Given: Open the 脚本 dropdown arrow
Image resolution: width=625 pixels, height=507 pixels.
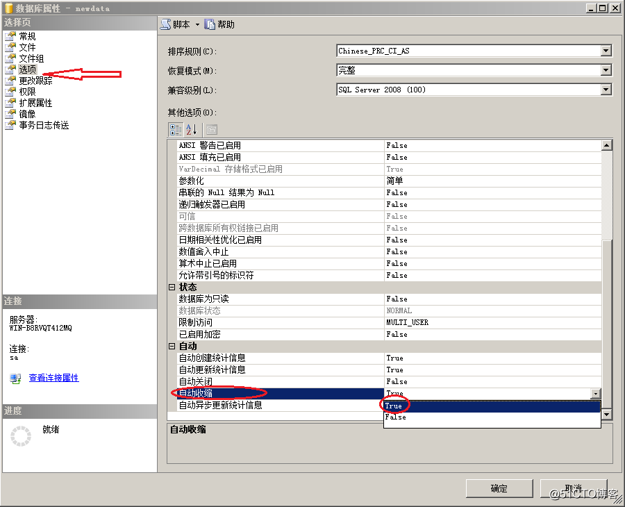Looking at the screenshot, I should coord(197,25).
